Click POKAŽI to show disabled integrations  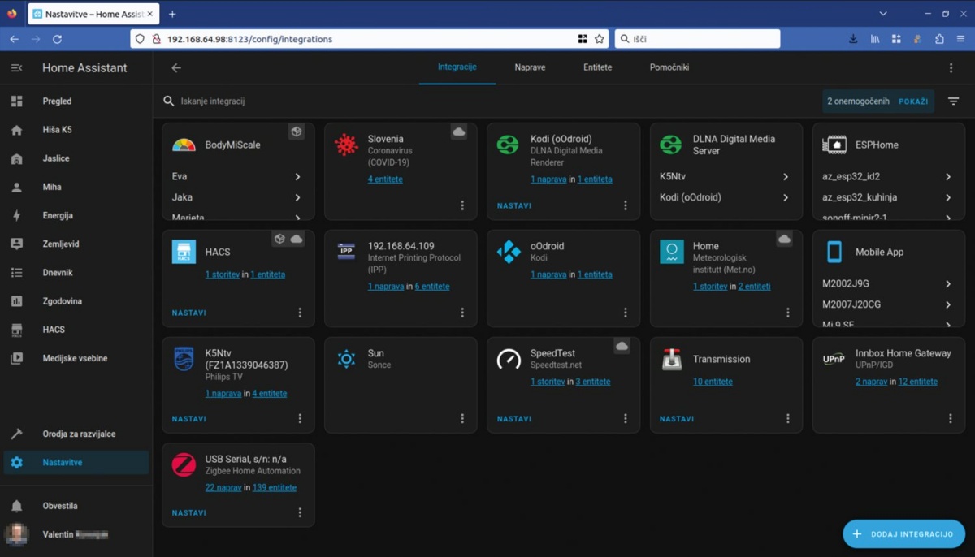coord(913,101)
